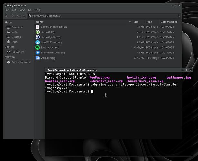Click the 960 bytes size cell
The height and width of the screenshot is (161, 198).
[x=139, y=47]
